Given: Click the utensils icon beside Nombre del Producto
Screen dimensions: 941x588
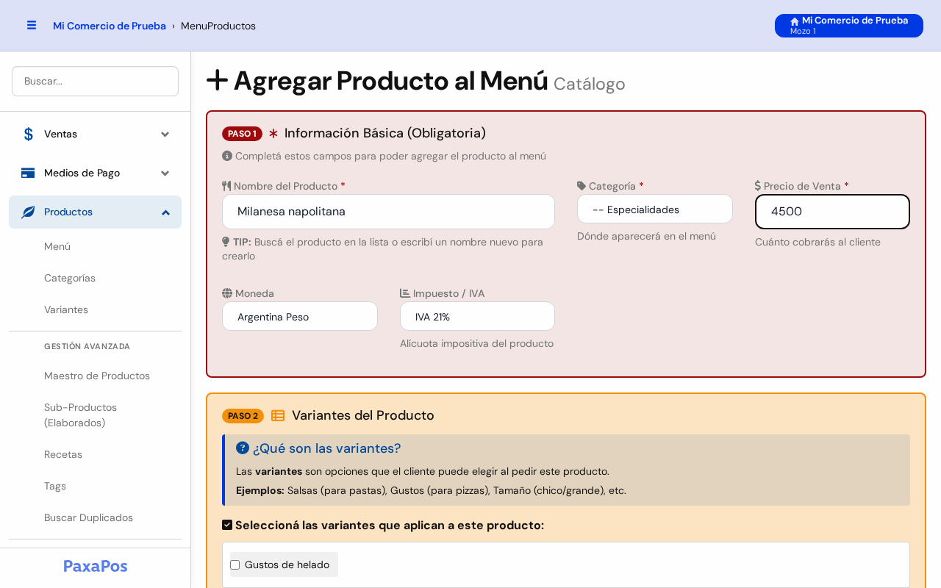Looking at the screenshot, I should [x=226, y=186].
